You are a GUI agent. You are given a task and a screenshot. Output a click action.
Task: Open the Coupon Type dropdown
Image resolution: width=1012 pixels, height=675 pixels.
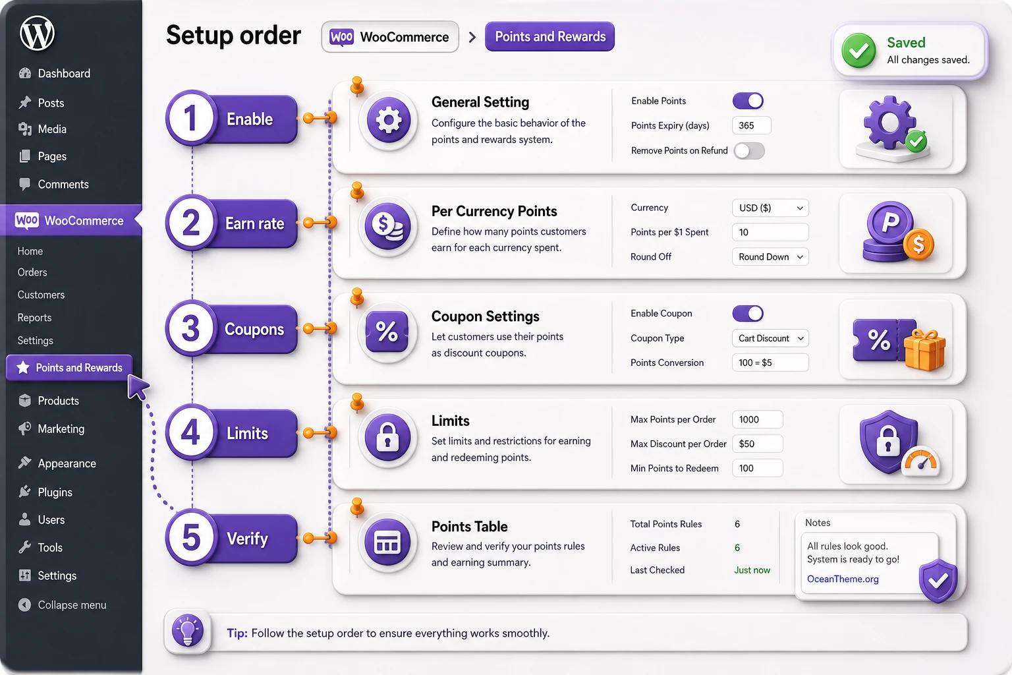coord(770,338)
